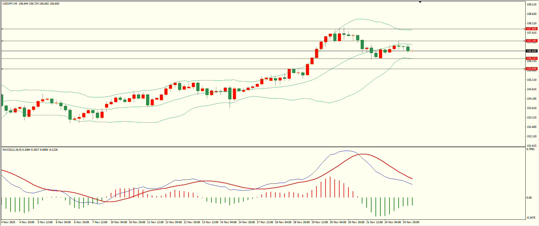This screenshot has height=226, width=539.
Task: Click the red 155.695 price label
Action: pyautogui.click(x=532, y=69)
